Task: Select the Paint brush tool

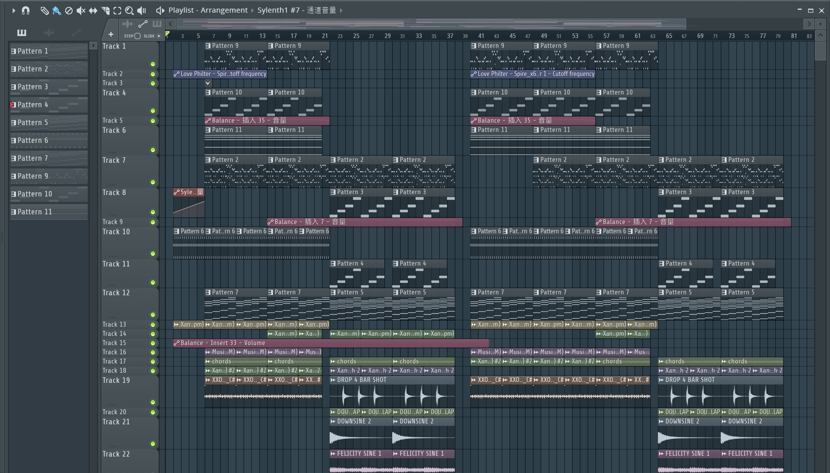Action: click(56, 11)
